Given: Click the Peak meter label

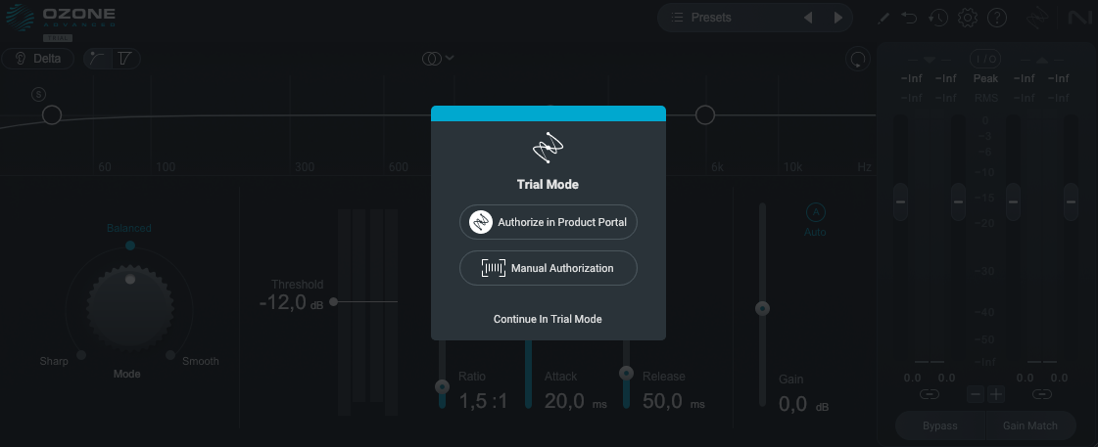Looking at the screenshot, I should (985, 78).
